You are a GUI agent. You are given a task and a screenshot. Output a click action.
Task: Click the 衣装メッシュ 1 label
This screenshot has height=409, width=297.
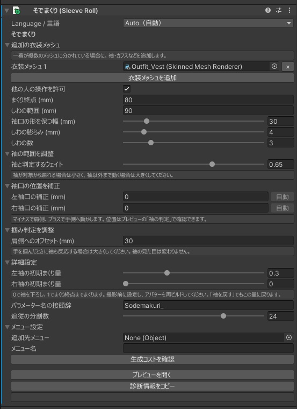click(x=28, y=67)
